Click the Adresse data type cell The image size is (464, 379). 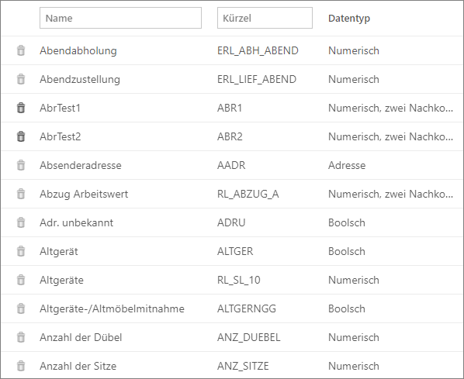(347, 165)
